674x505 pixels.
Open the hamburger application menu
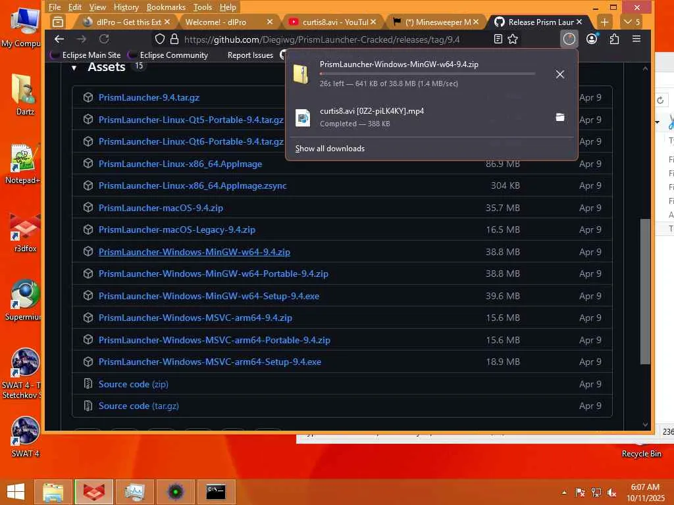click(x=636, y=39)
